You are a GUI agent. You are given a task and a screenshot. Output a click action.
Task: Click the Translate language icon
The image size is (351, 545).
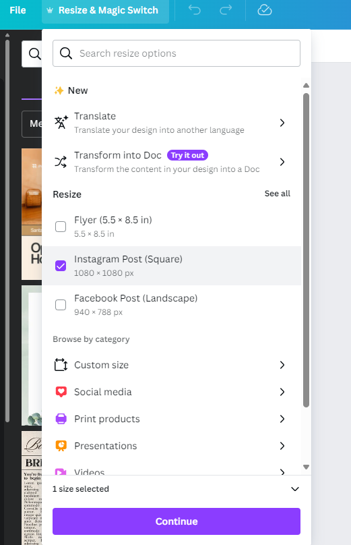[61, 122]
